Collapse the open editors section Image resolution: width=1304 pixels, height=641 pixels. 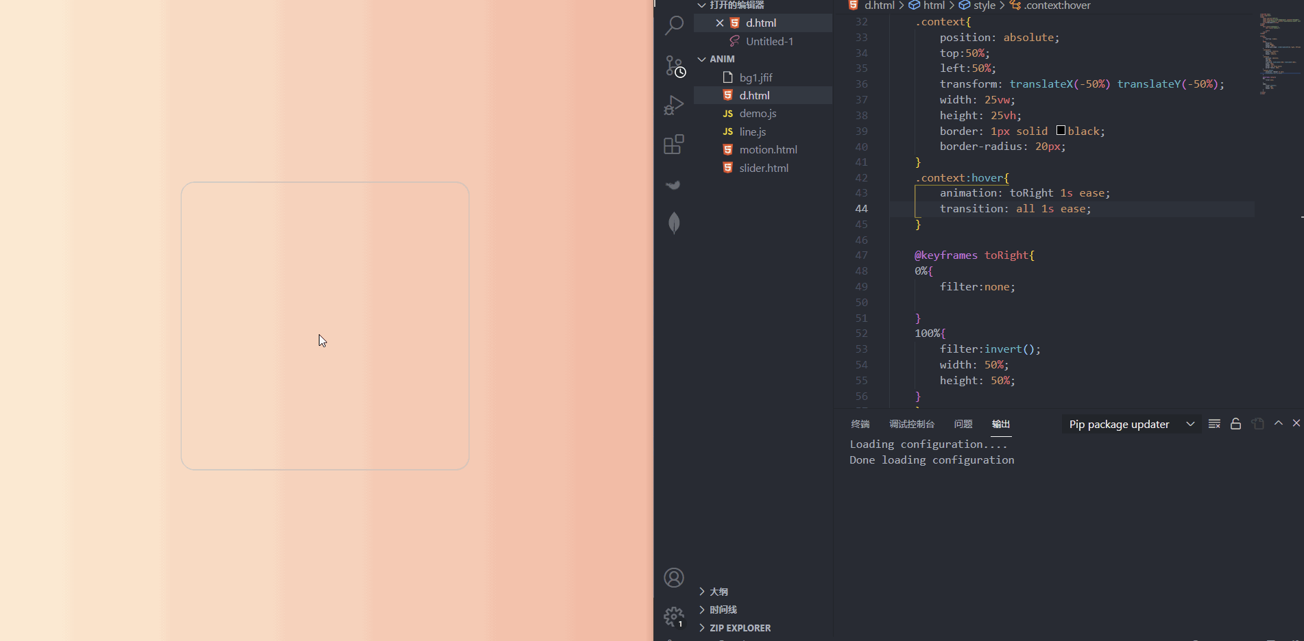click(x=701, y=5)
